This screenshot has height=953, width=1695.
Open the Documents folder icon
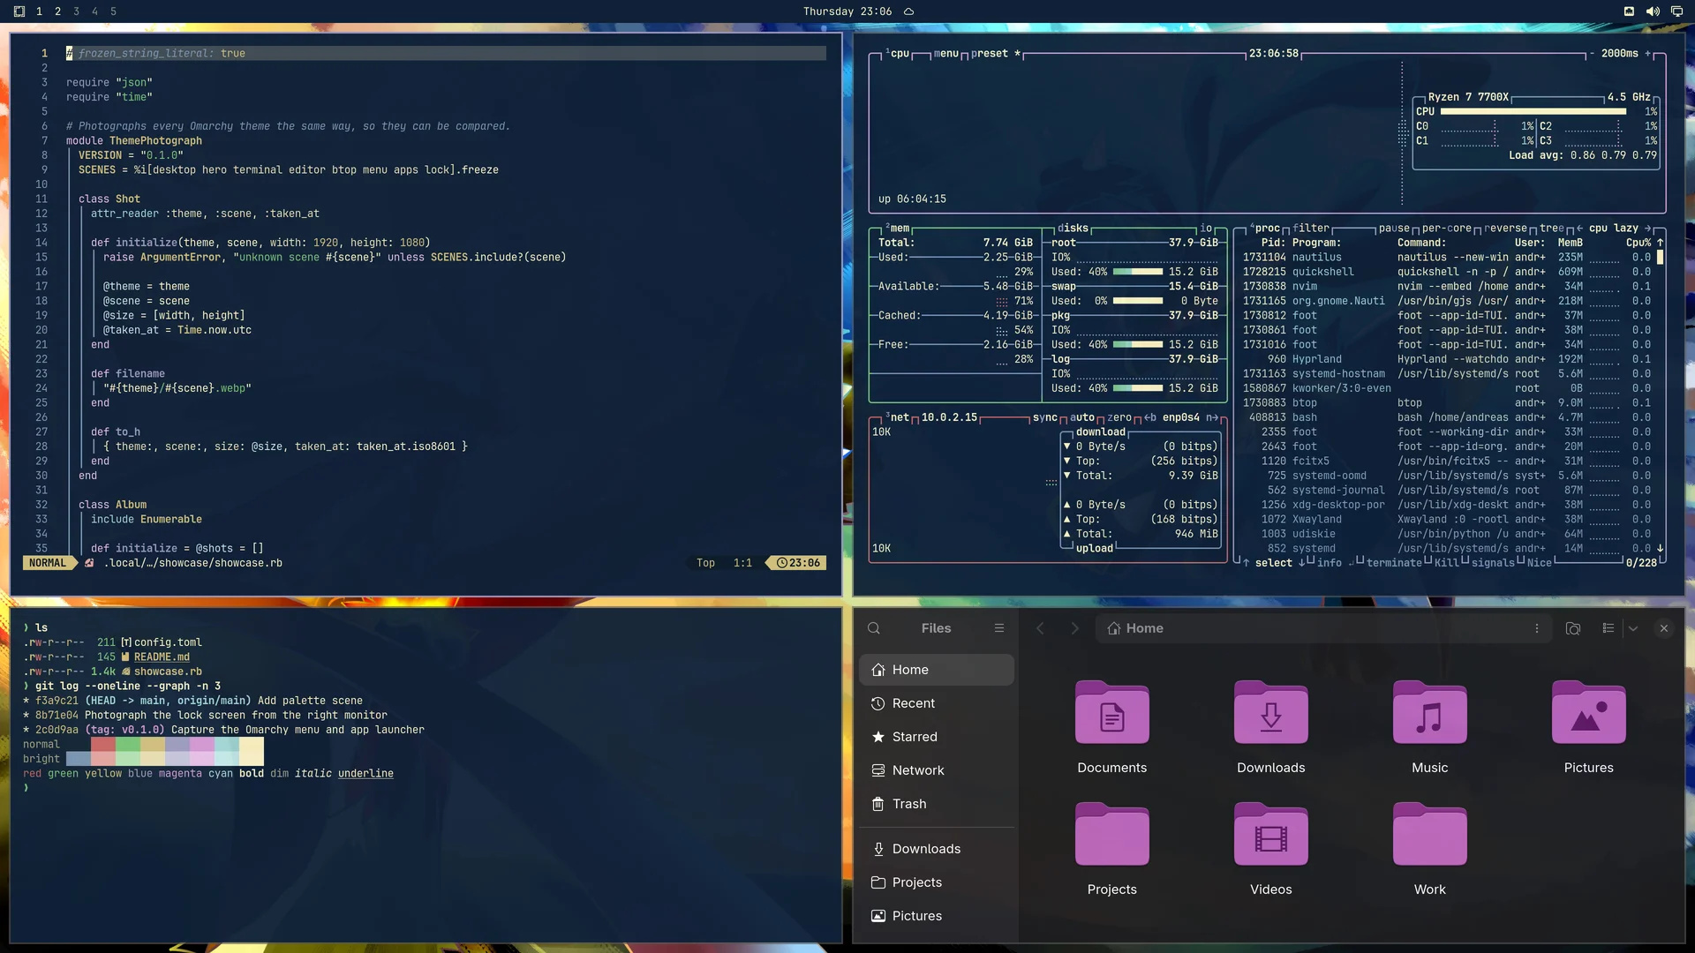point(1112,713)
